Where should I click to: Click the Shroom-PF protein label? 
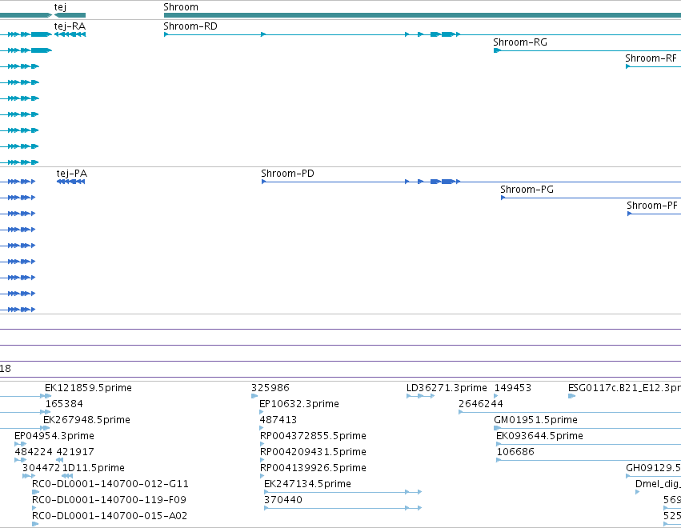pyautogui.click(x=652, y=206)
